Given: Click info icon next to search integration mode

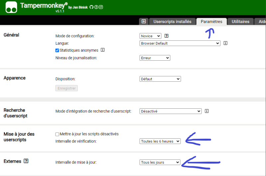Looking at the screenshot, I should (207, 111).
